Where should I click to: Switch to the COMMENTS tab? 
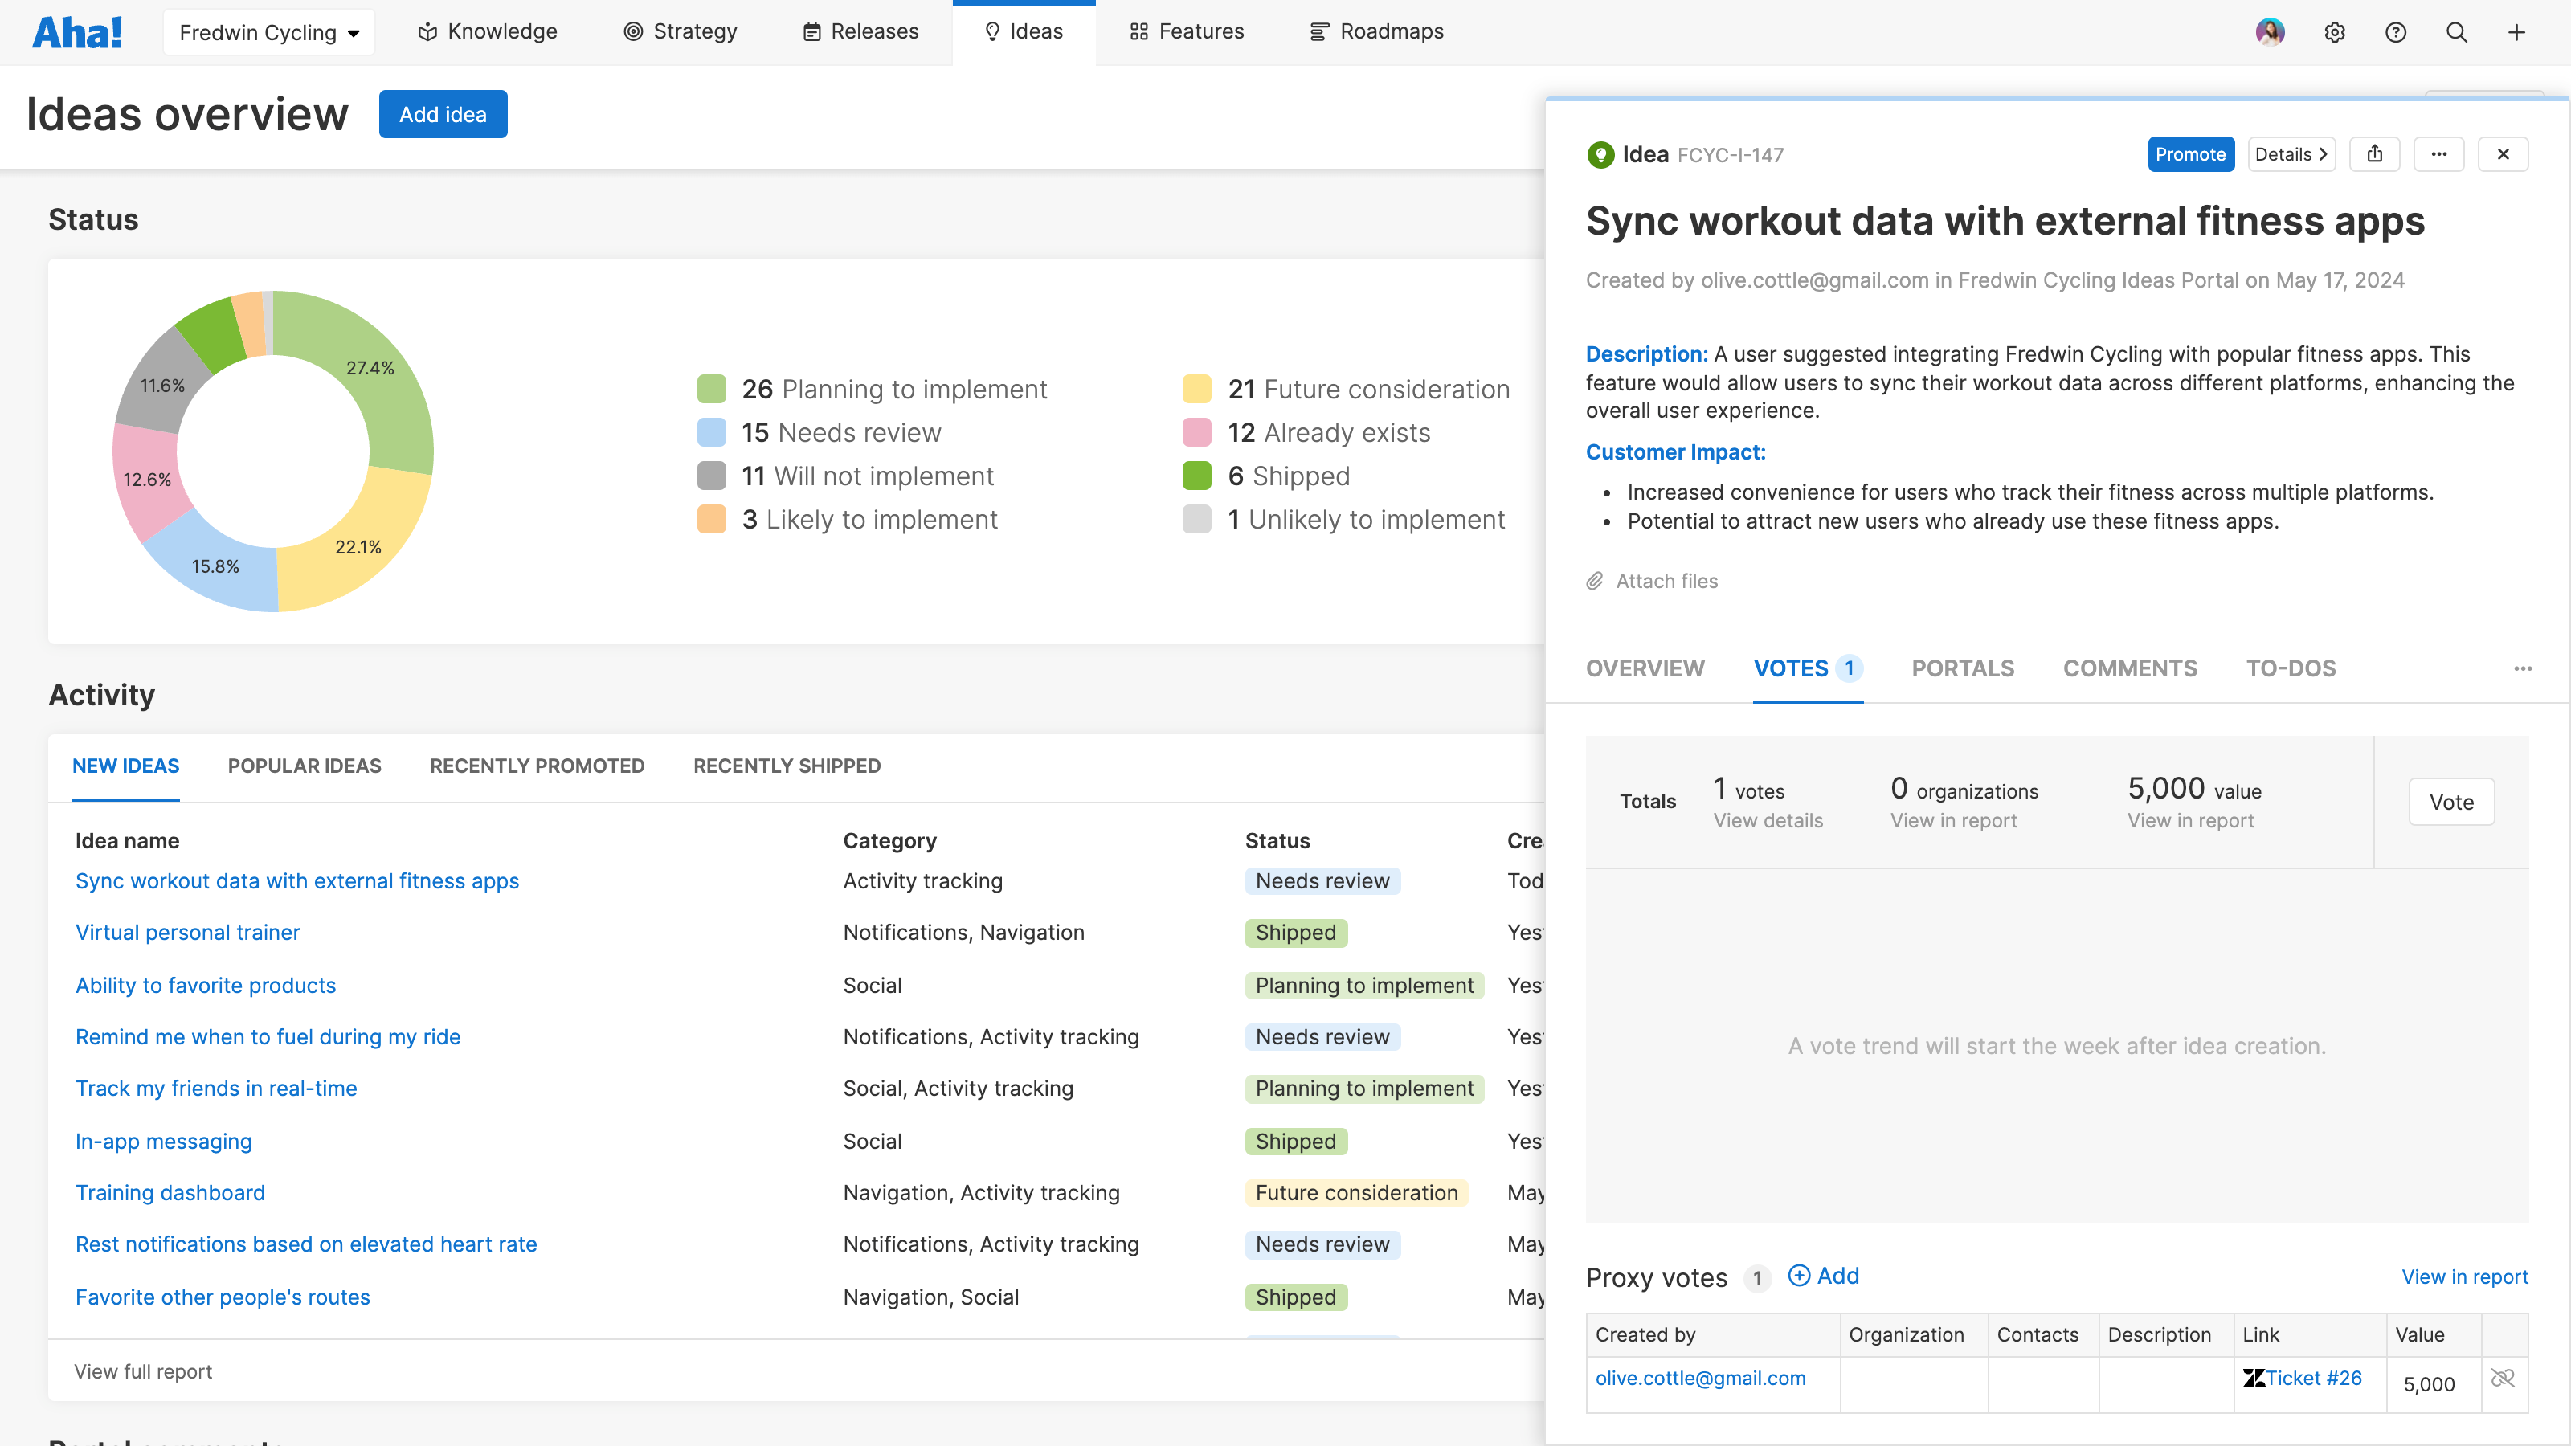(2130, 668)
